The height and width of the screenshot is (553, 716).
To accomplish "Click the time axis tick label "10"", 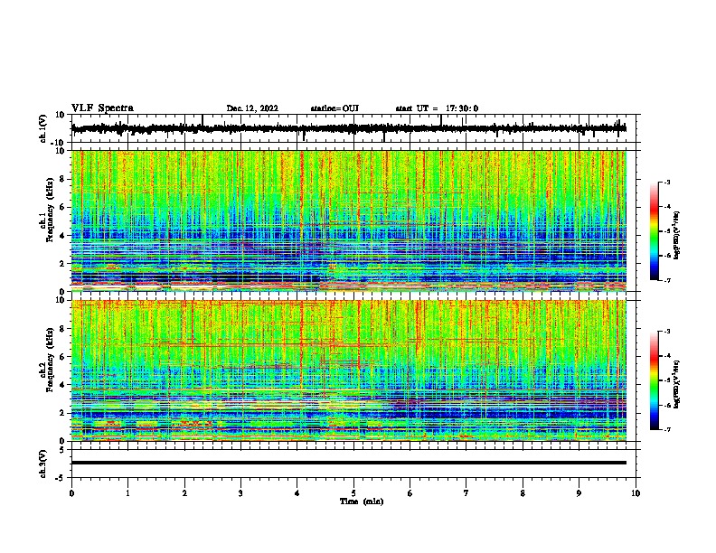I will pyautogui.click(x=636, y=493).
